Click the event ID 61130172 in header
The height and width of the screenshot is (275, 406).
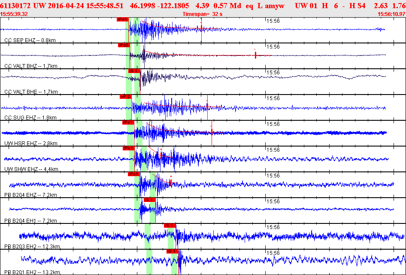click(15, 6)
